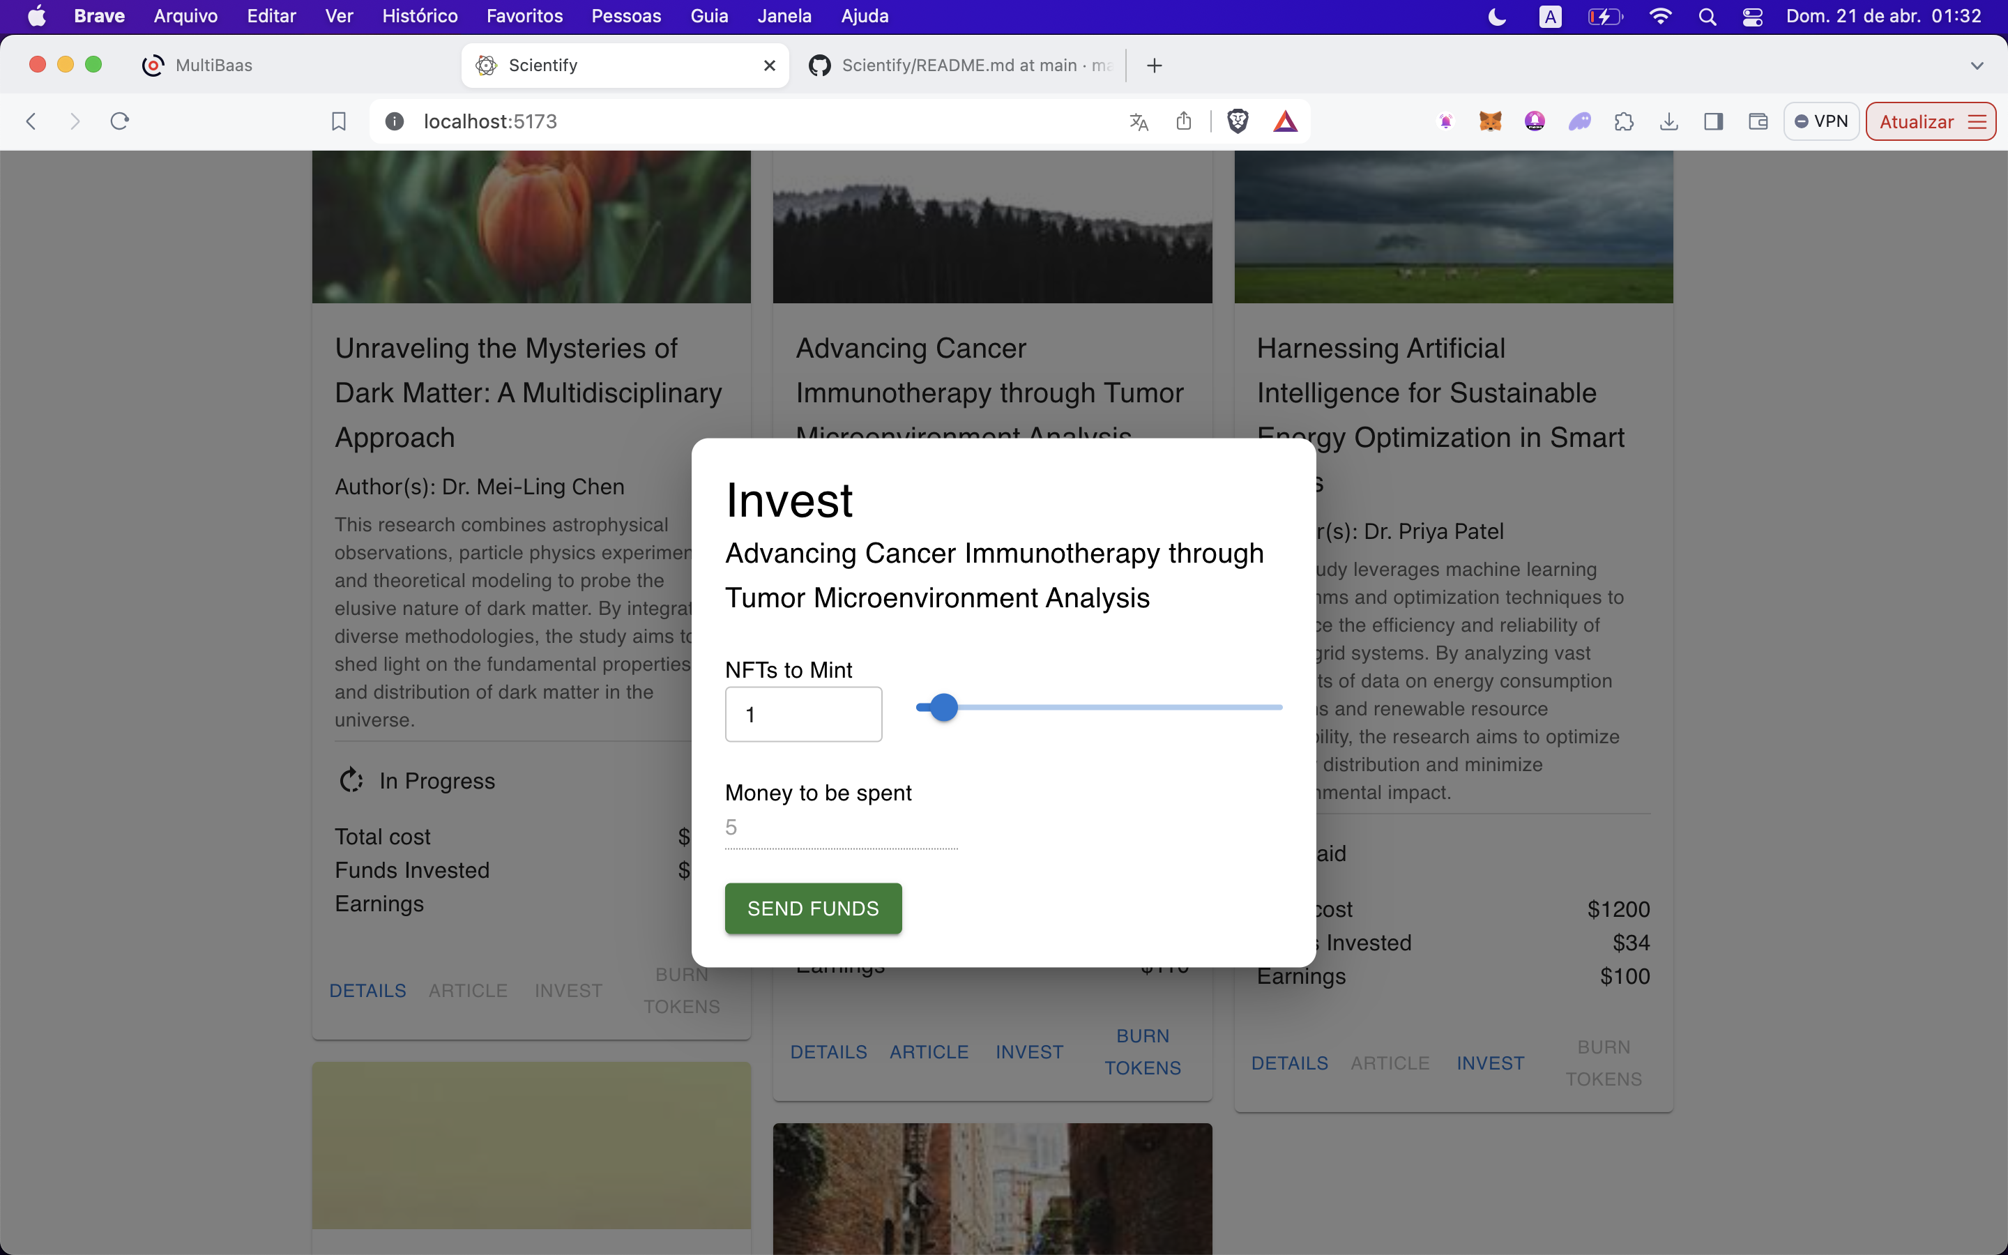Click the Invest dialog heading
This screenshot has height=1255, width=2008.
[789, 500]
